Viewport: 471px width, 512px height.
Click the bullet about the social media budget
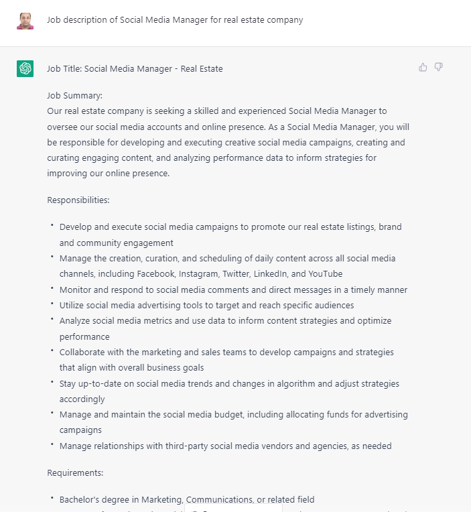(233, 422)
